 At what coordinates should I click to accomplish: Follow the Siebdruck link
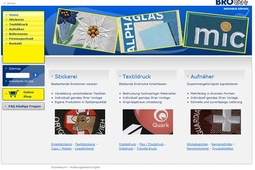pyautogui.click(x=126, y=149)
